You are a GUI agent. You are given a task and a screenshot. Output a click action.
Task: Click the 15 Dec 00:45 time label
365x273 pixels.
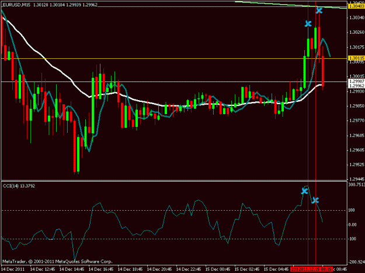click(x=218, y=270)
